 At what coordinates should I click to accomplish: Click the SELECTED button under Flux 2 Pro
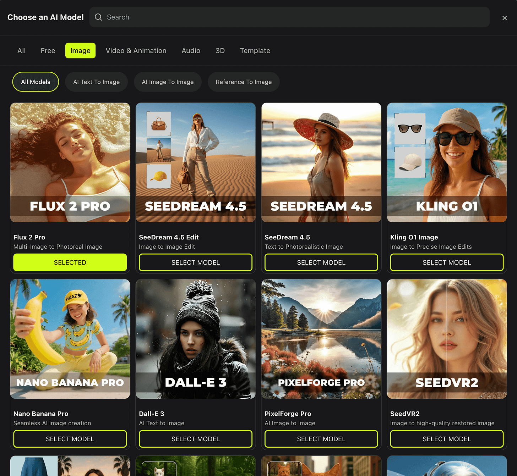pos(70,262)
